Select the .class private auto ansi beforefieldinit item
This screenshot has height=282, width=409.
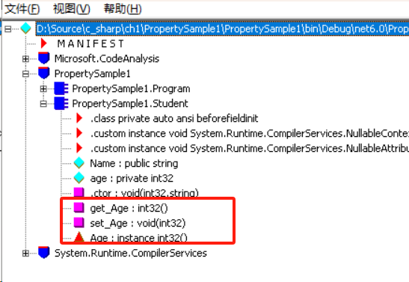click(174, 118)
